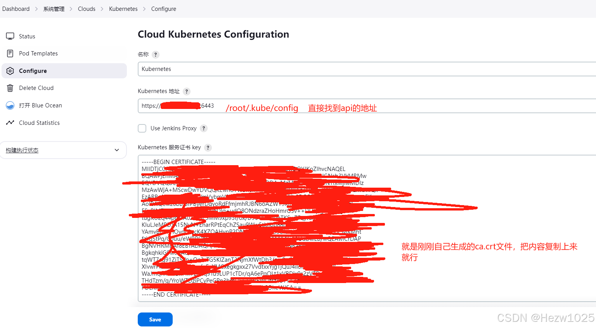The width and height of the screenshot is (596, 328).
Task: Open the Configure breadcrumb
Action: click(164, 9)
